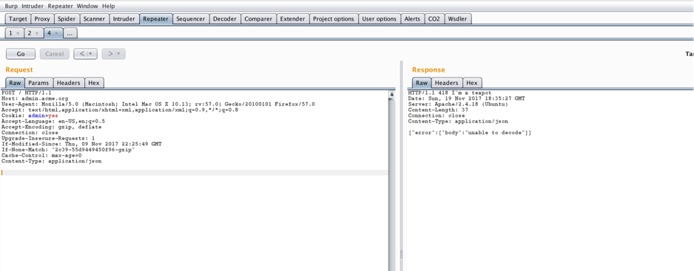The width and height of the screenshot is (694, 271).
Task: Select the Response Raw tab
Action: click(x=422, y=83)
